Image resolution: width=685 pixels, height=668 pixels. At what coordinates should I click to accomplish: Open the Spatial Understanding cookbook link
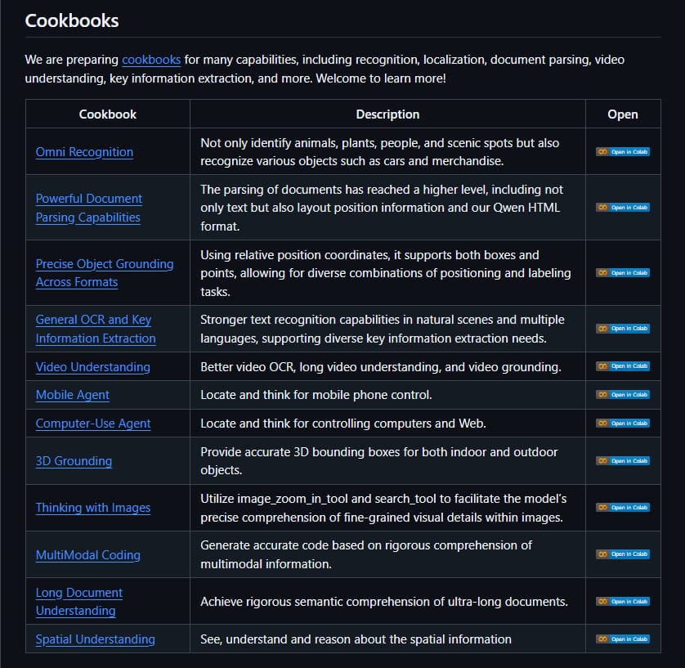tap(95, 639)
